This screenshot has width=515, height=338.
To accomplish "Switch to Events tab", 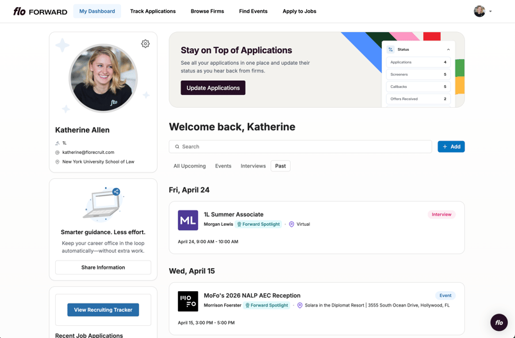I will (x=223, y=166).
